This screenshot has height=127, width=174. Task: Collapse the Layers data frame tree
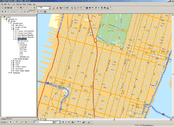point(2,17)
